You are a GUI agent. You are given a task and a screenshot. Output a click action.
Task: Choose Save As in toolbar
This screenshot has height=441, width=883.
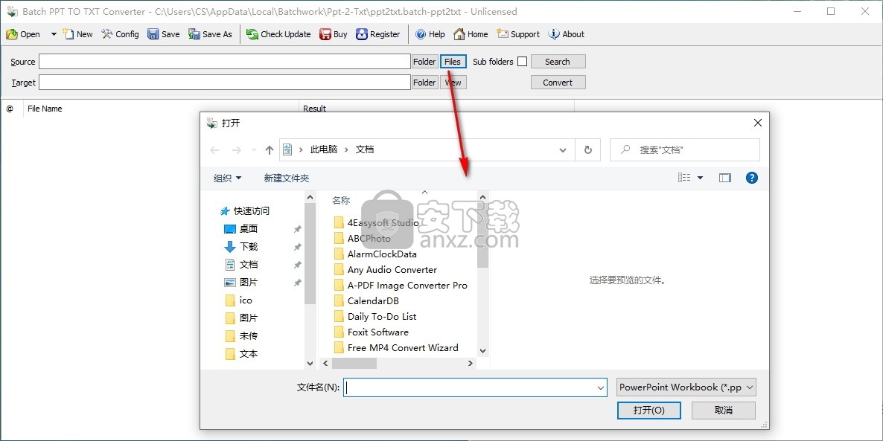point(210,34)
